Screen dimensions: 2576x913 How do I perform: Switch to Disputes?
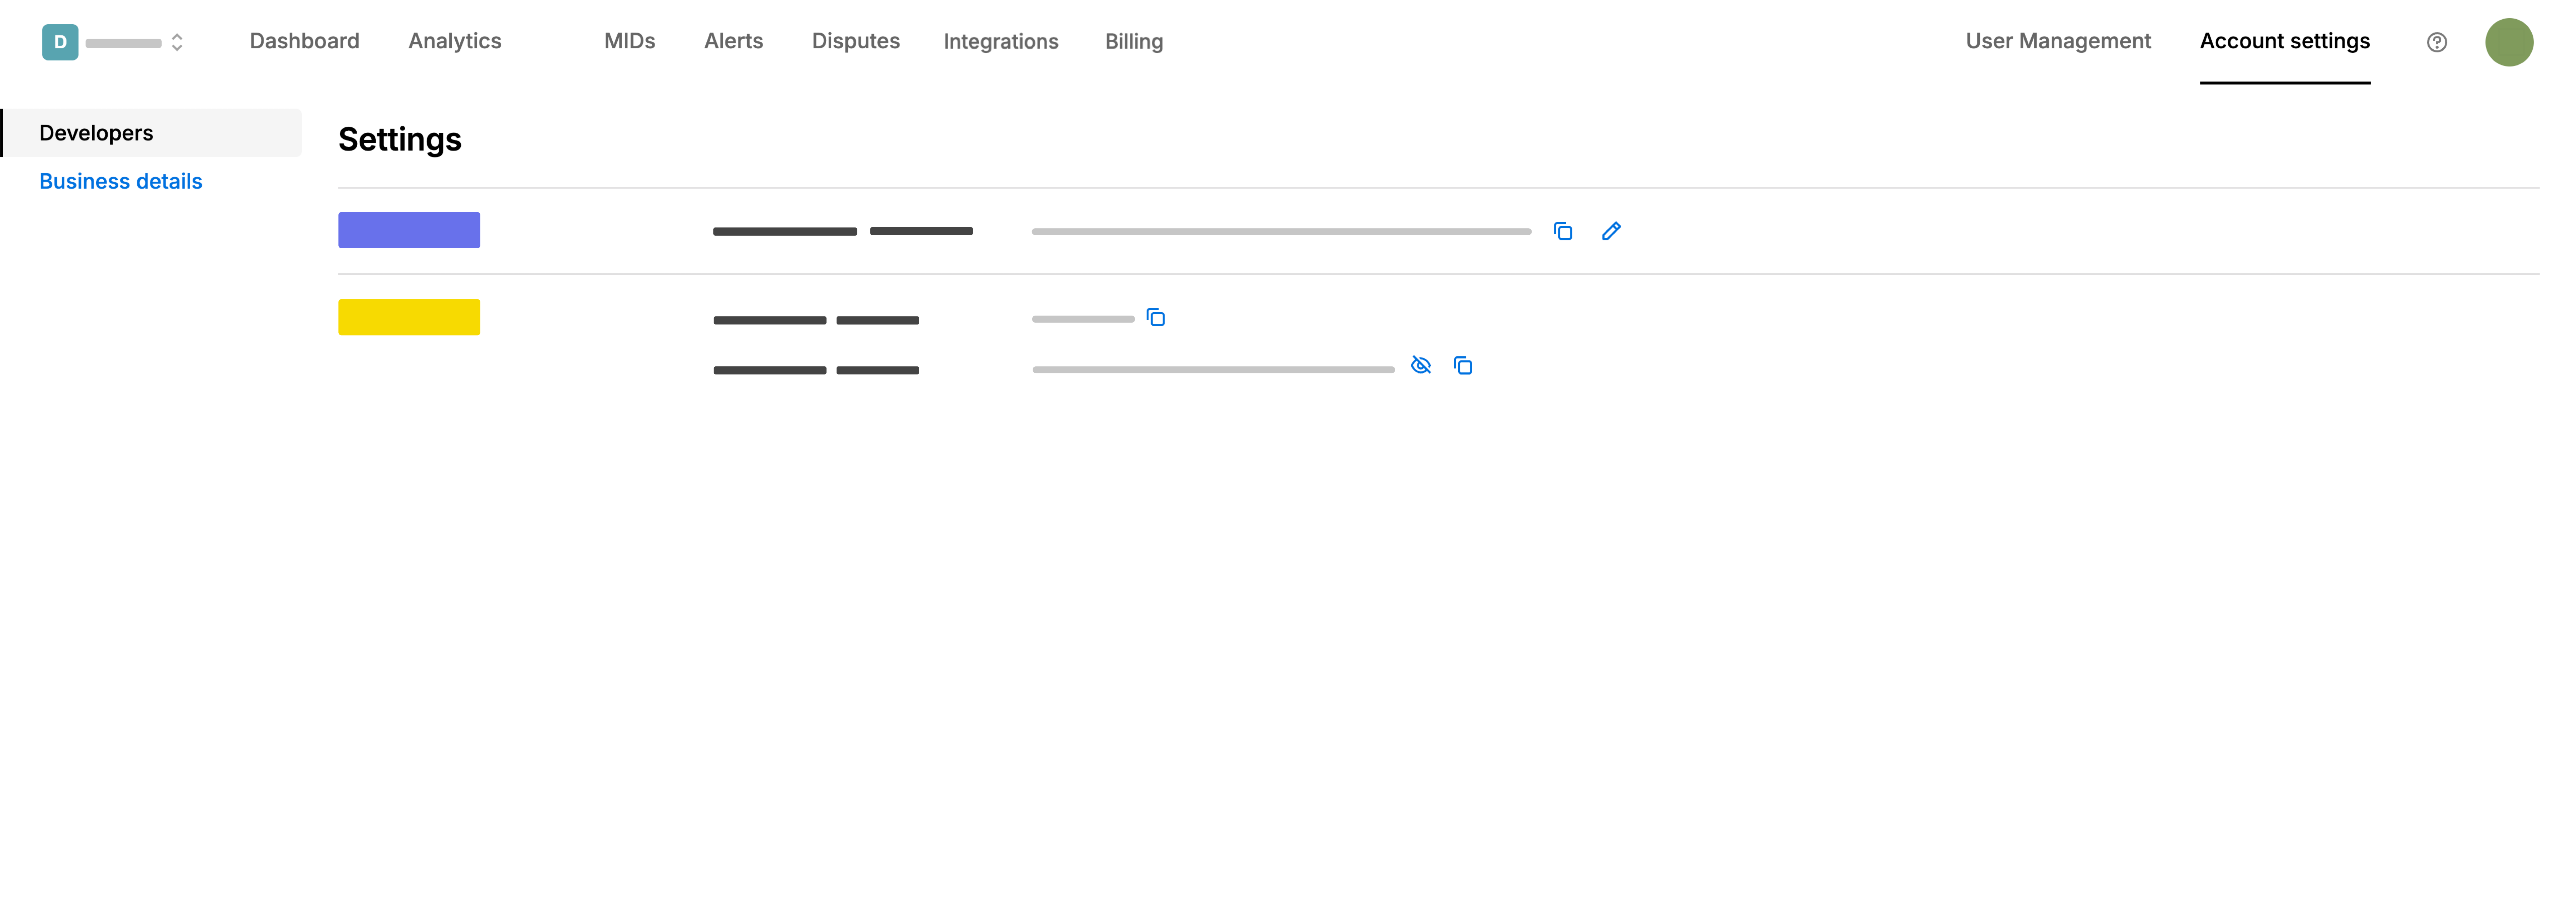pyautogui.click(x=855, y=41)
